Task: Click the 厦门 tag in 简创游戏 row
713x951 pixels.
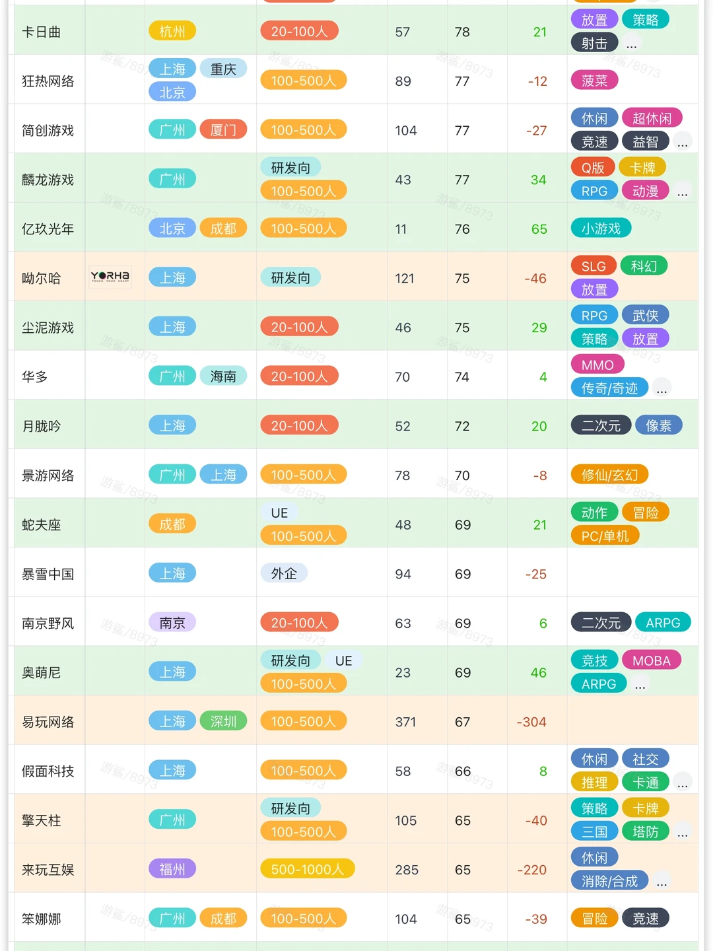Action: [223, 129]
